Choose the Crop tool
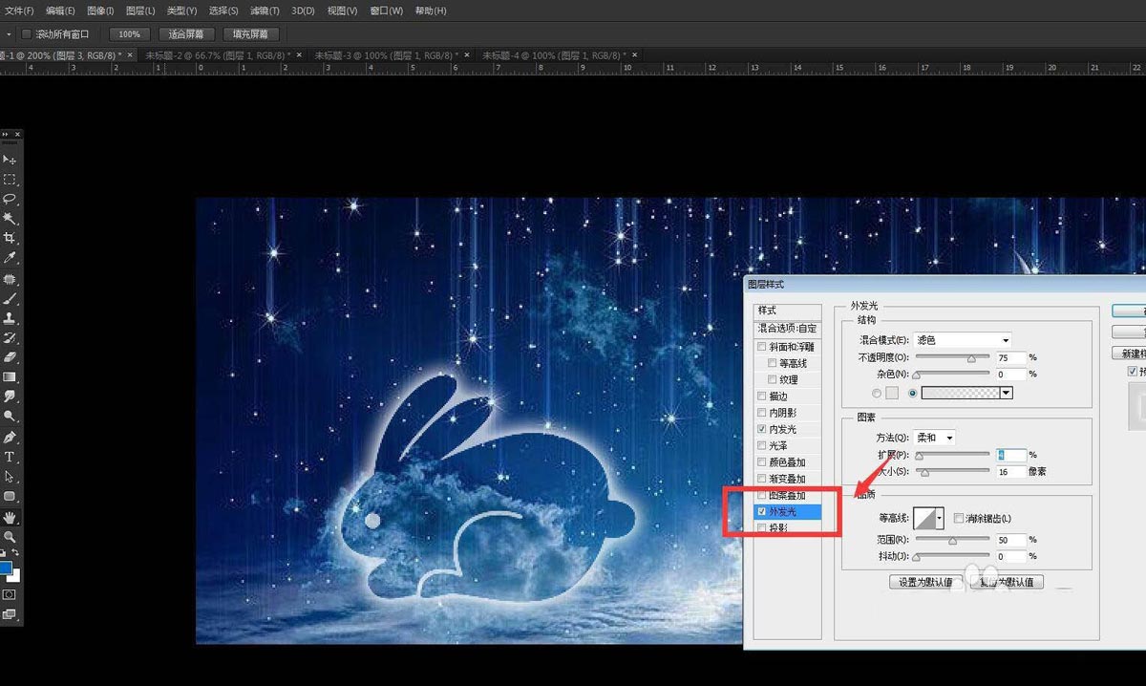1146x686 pixels. (10, 238)
